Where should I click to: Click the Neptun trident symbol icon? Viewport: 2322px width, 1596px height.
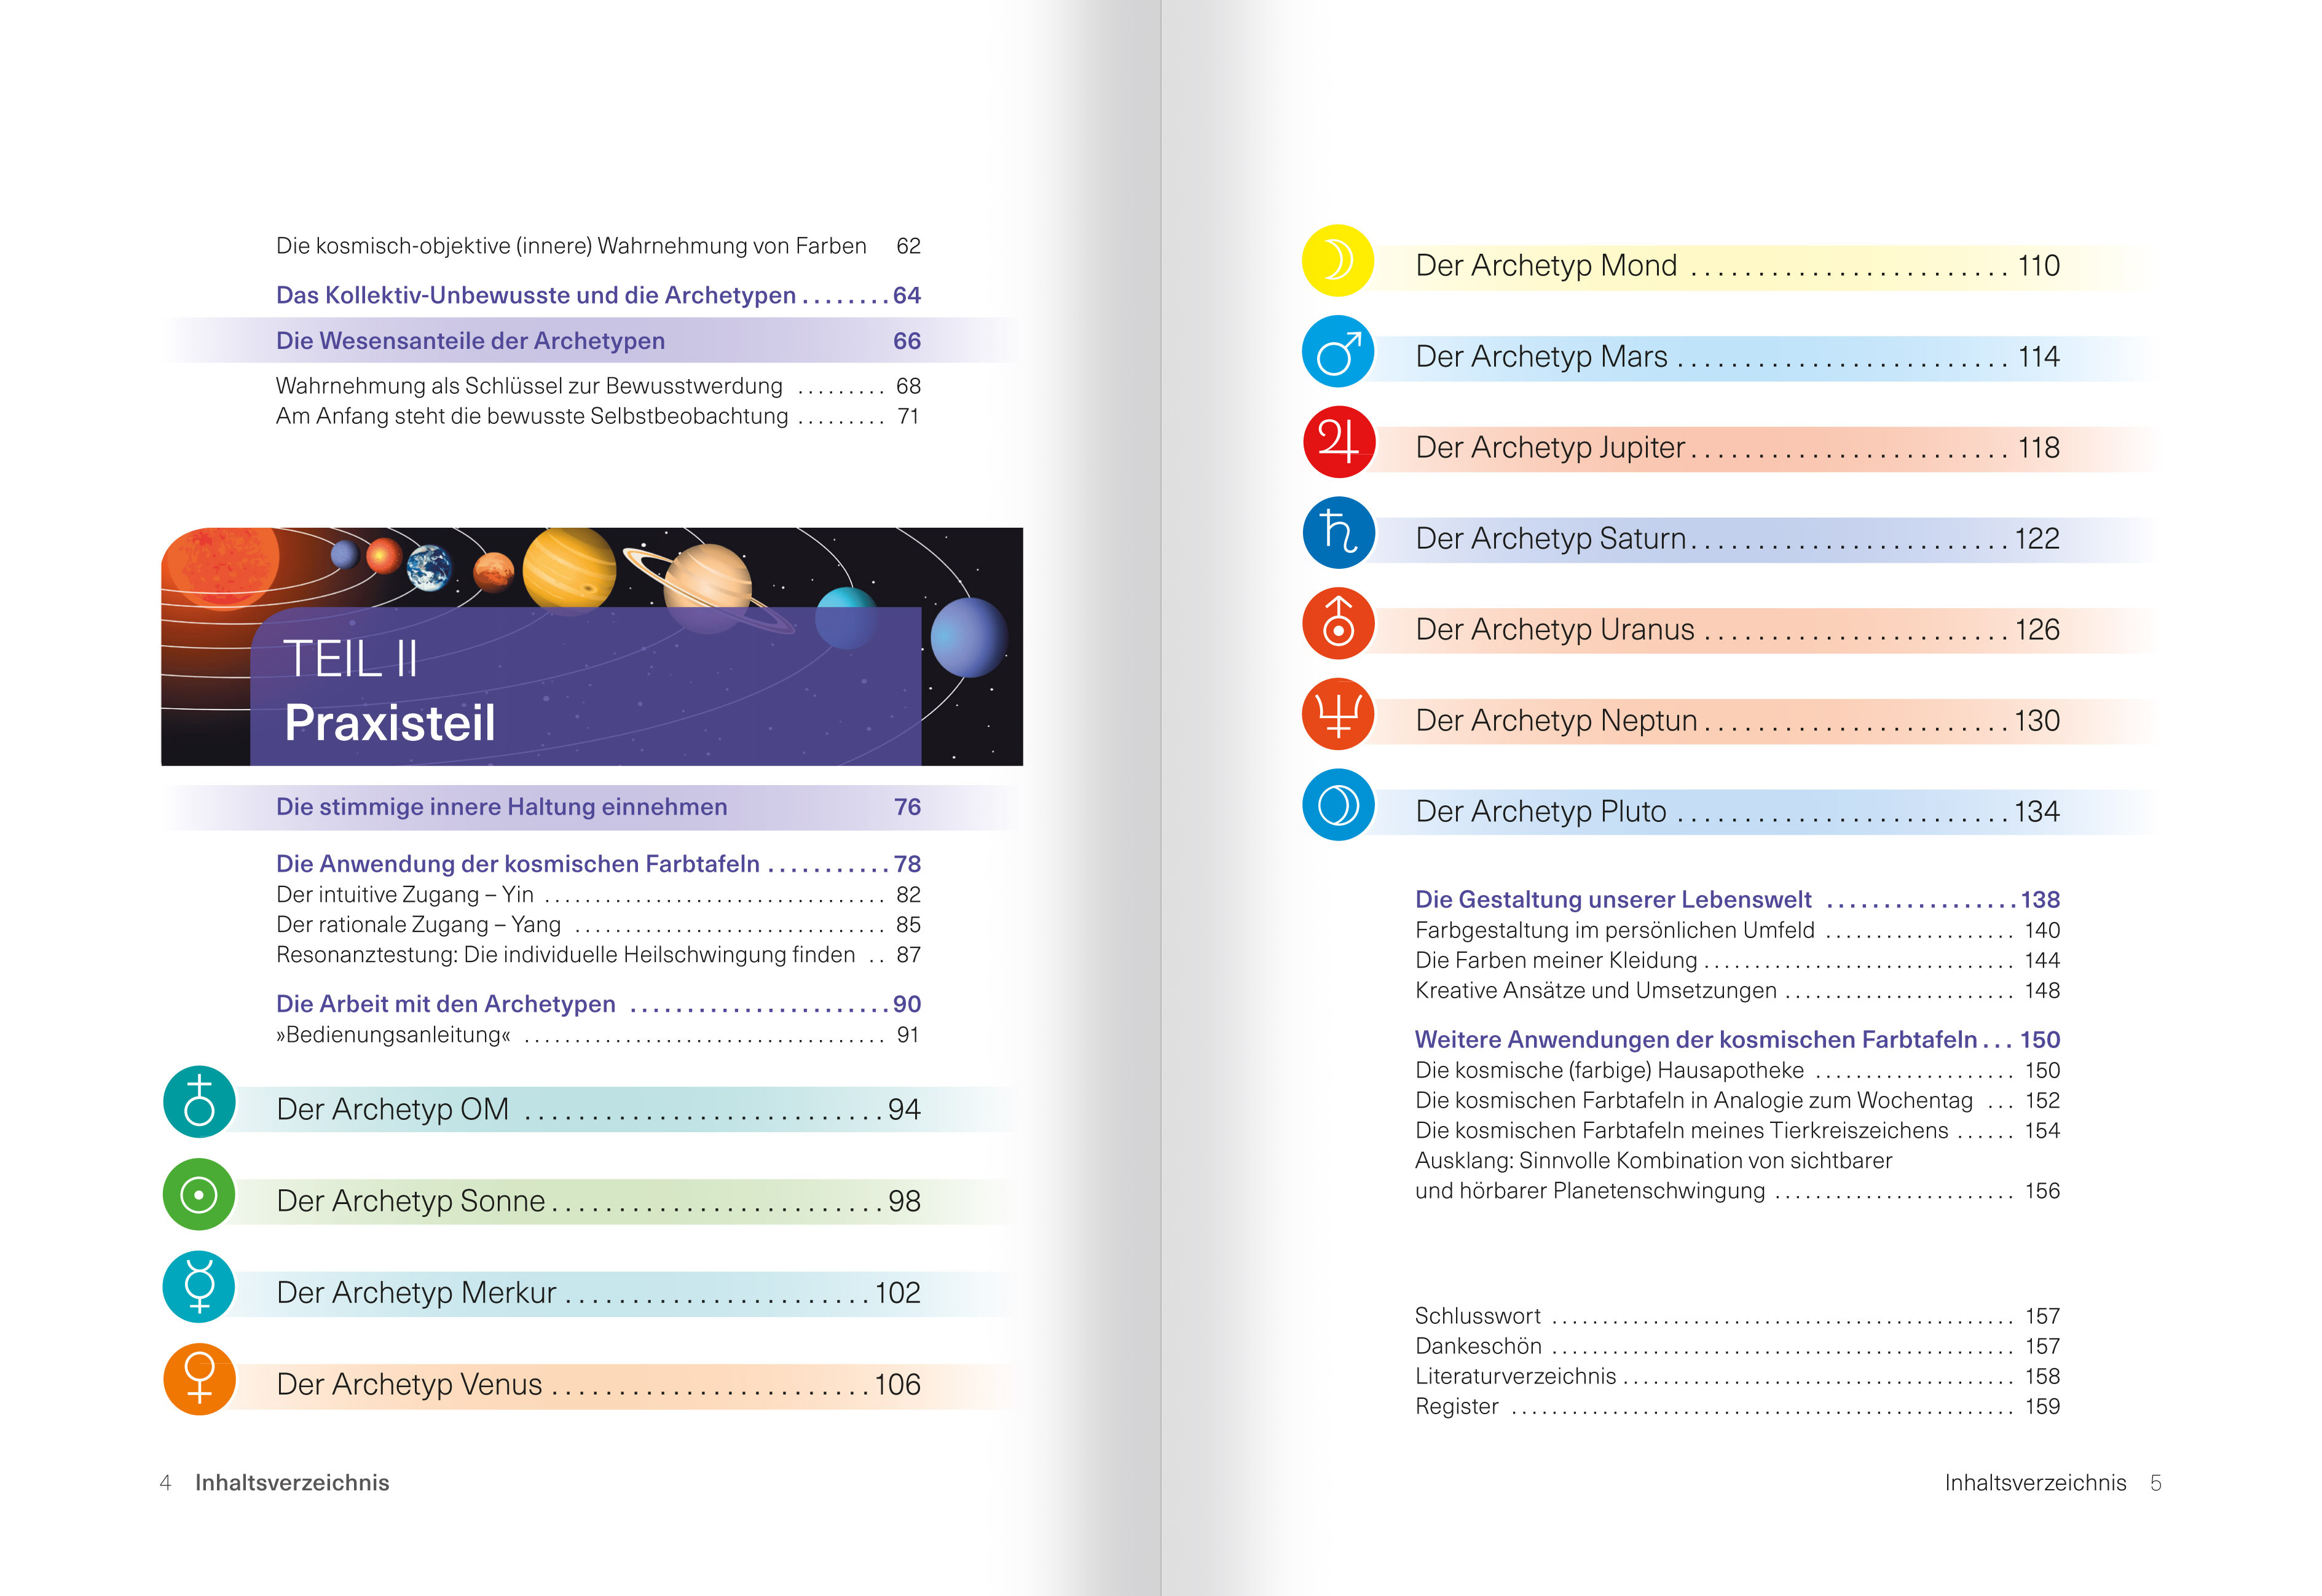click(1337, 715)
